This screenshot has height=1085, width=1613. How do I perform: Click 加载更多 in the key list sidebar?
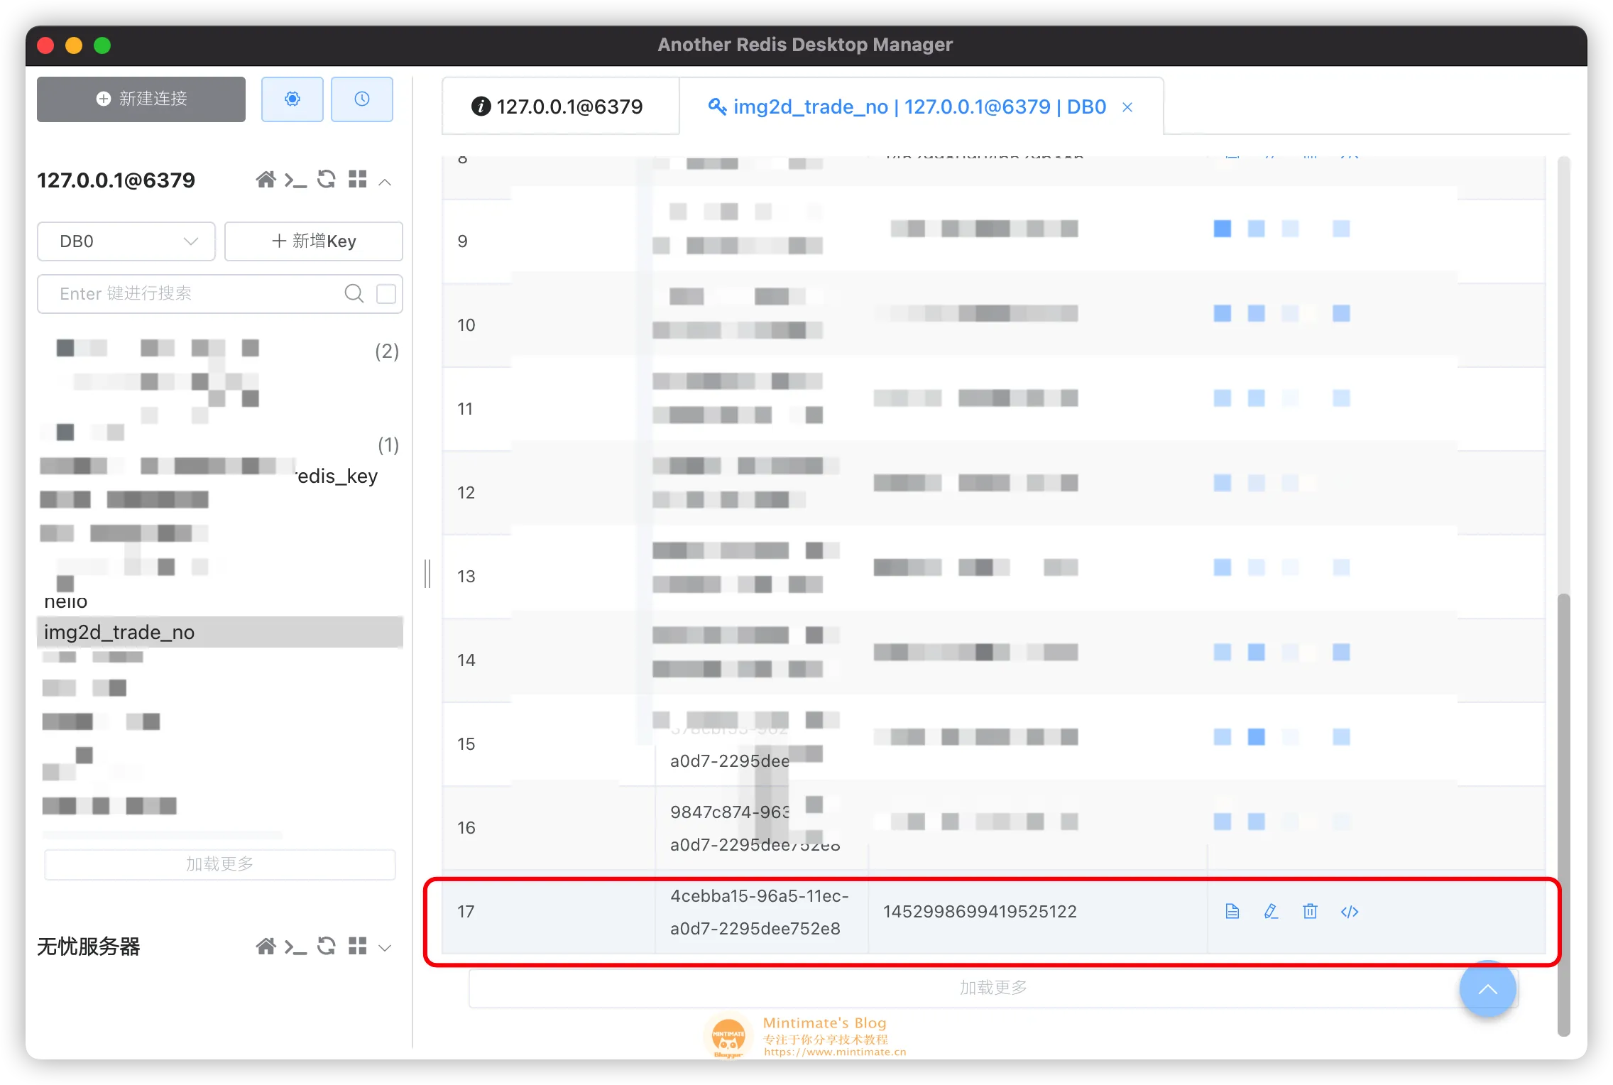(220, 864)
